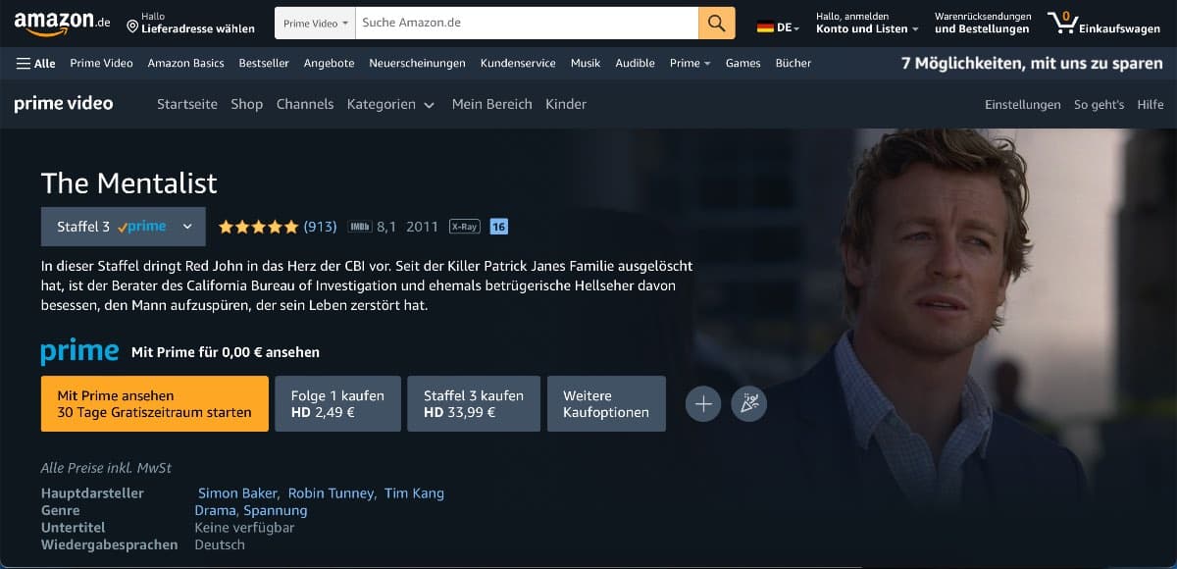Open Einstellungen in Prime Video bar

pyautogui.click(x=1023, y=105)
